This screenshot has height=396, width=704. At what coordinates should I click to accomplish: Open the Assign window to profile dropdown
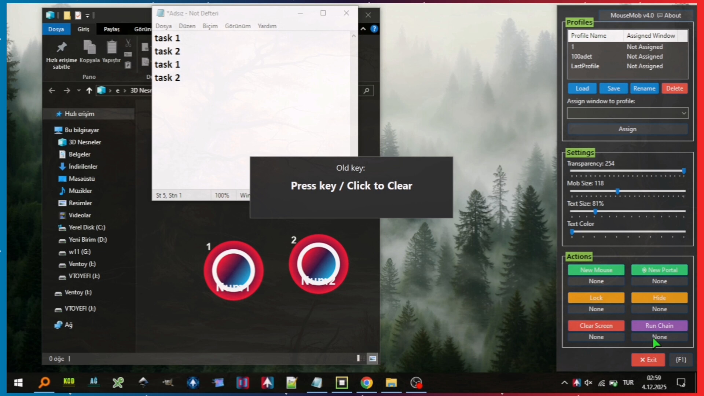(x=684, y=113)
